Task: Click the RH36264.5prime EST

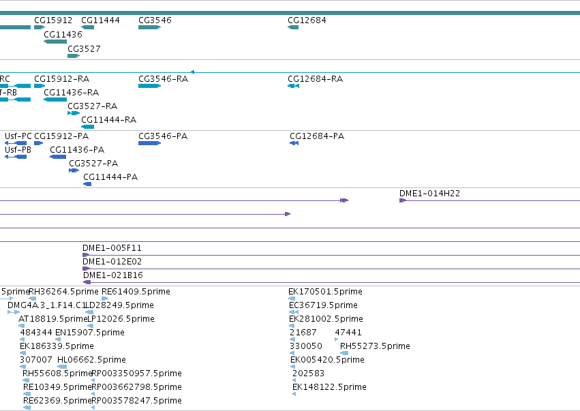Action: [33, 299]
